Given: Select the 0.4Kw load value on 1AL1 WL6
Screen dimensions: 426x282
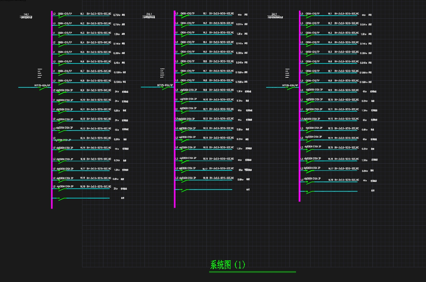Looking at the screenshot, I should (x=117, y=63).
